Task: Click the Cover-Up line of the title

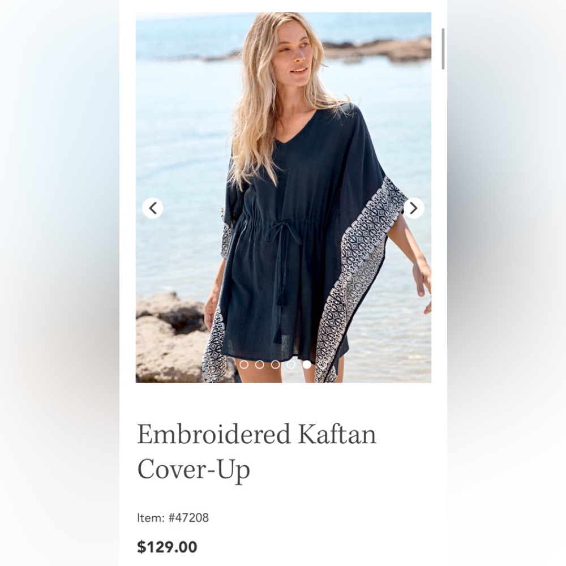Action: click(194, 470)
